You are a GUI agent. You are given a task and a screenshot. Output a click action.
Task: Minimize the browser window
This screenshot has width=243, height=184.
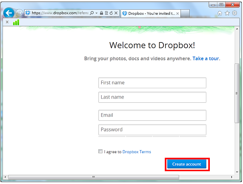(213, 5)
